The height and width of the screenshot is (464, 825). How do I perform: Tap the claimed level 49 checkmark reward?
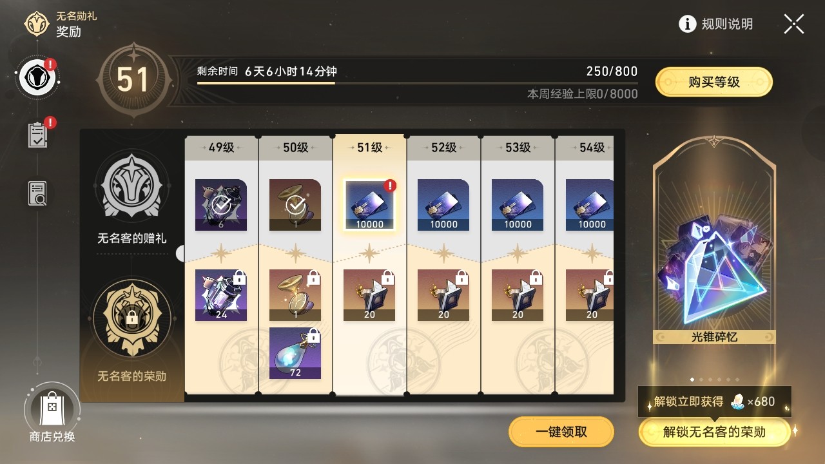221,205
